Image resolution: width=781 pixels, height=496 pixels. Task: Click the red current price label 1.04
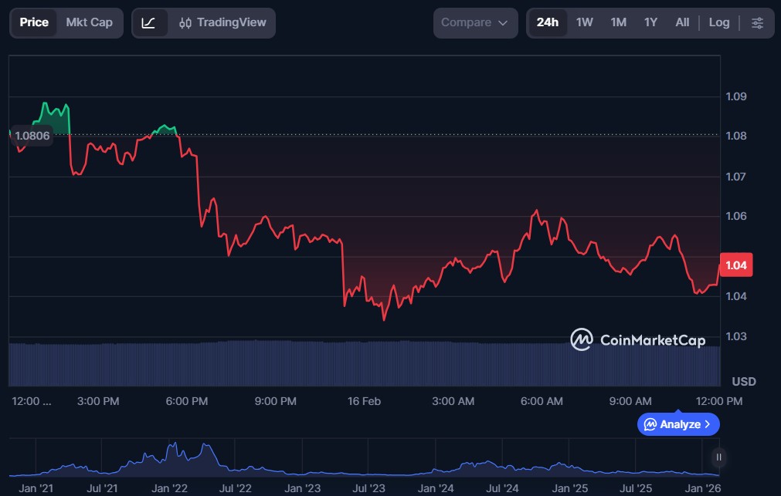[735, 265]
